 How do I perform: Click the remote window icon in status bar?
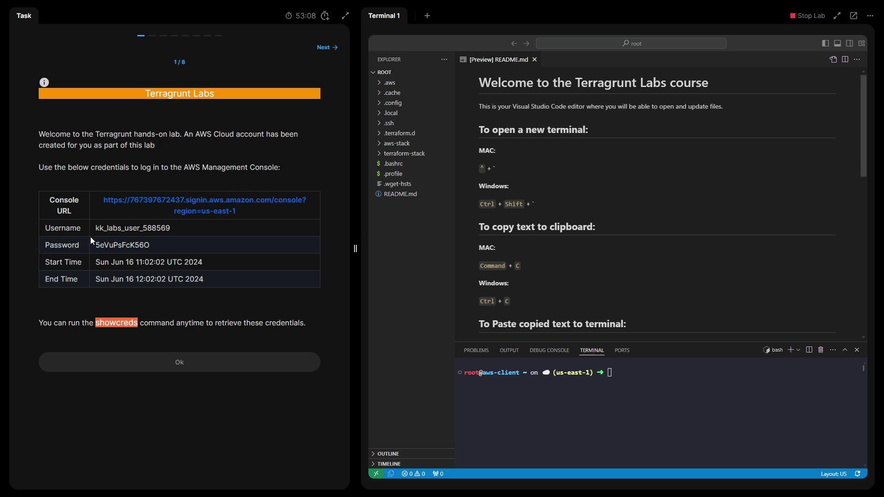point(376,474)
